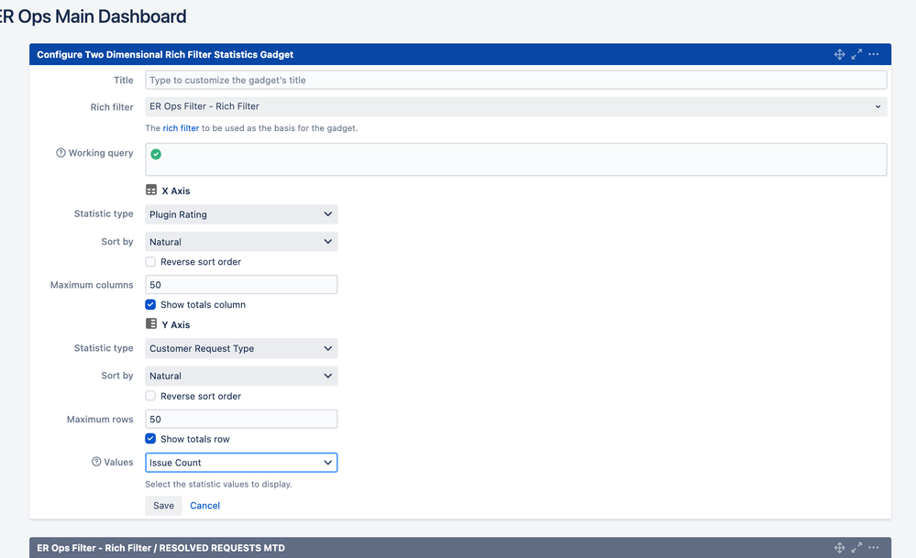Expand the Issue Count values dropdown

(x=241, y=463)
